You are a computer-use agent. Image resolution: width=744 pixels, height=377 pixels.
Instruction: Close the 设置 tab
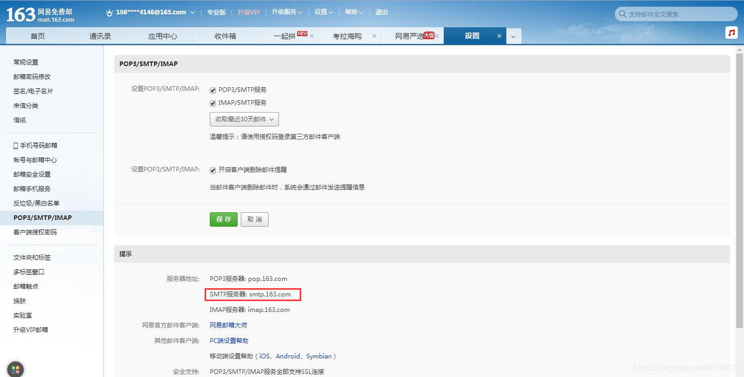[499, 36]
